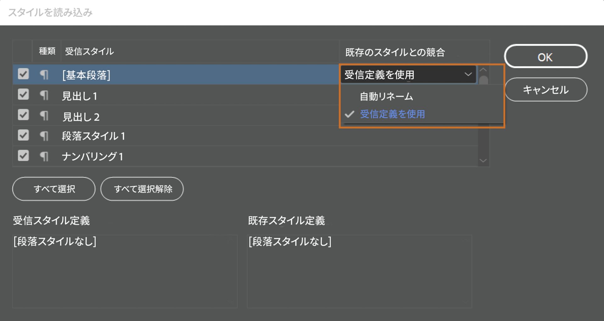The image size is (604, 321).
Task: Click the scrollbar up arrow in the list
Action: point(484,70)
